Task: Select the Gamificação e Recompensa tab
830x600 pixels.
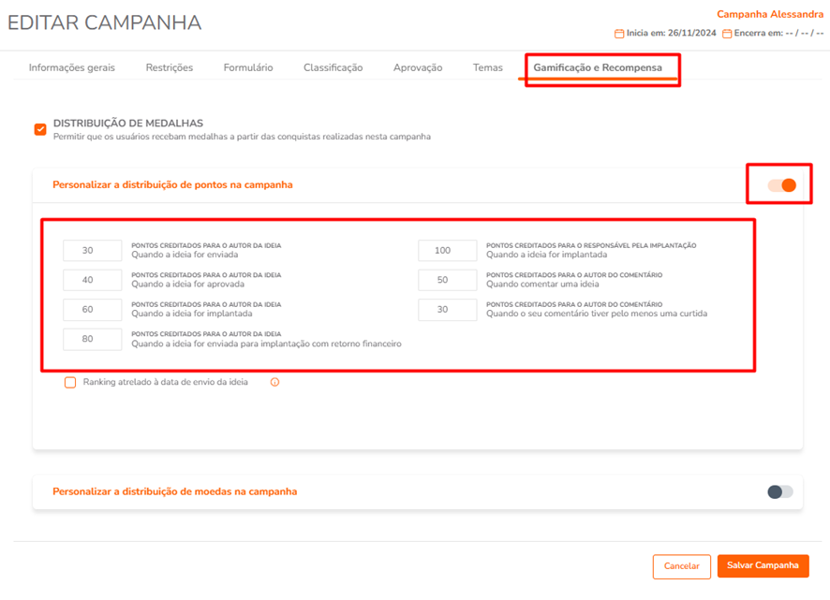Action: tap(598, 67)
